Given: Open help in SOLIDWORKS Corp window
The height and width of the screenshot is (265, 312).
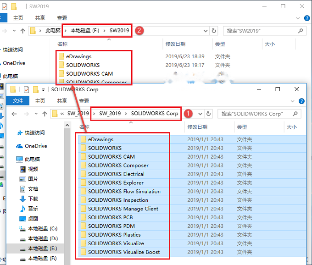Looking at the screenshot, I should click(x=301, y=101).
